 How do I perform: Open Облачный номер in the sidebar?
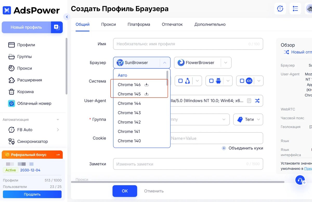tap(34, 103)
